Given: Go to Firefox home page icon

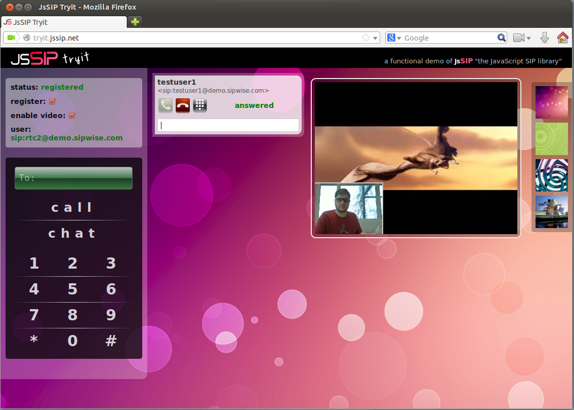Looking at the screenshot, I should tap(563, 38).
